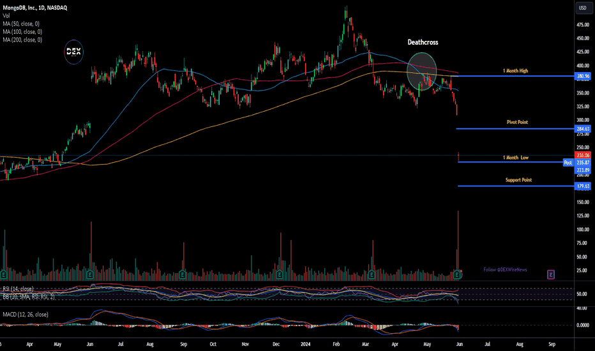The height and width of the screenshot is (351, 595).
Task: Click the Deathcross annotation text
Action: [x=423, y=42]
